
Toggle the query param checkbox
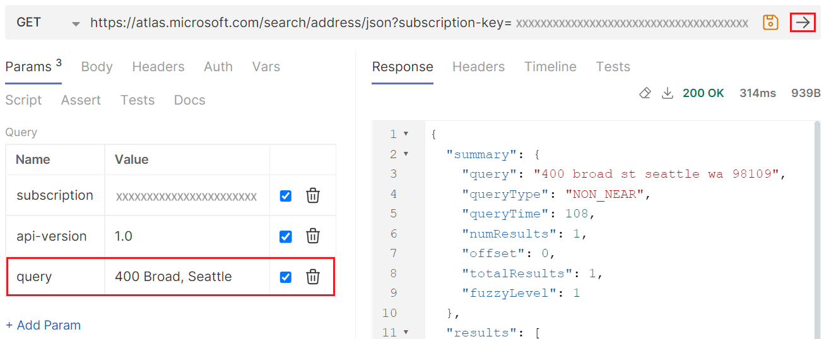tap(286, 277)
